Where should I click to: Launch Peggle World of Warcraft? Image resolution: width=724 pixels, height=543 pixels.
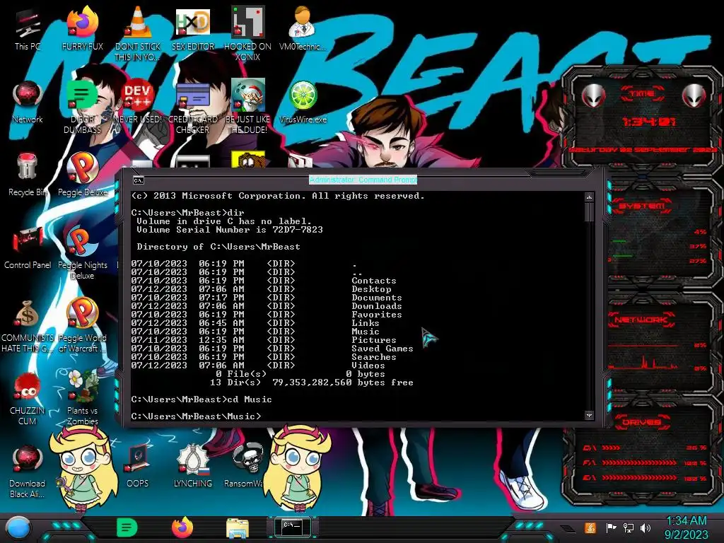click(82, 326)
